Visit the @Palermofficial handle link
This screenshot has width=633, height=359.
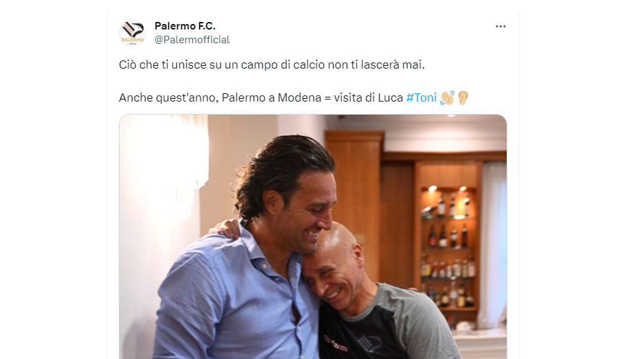click(x=192, y=40)
